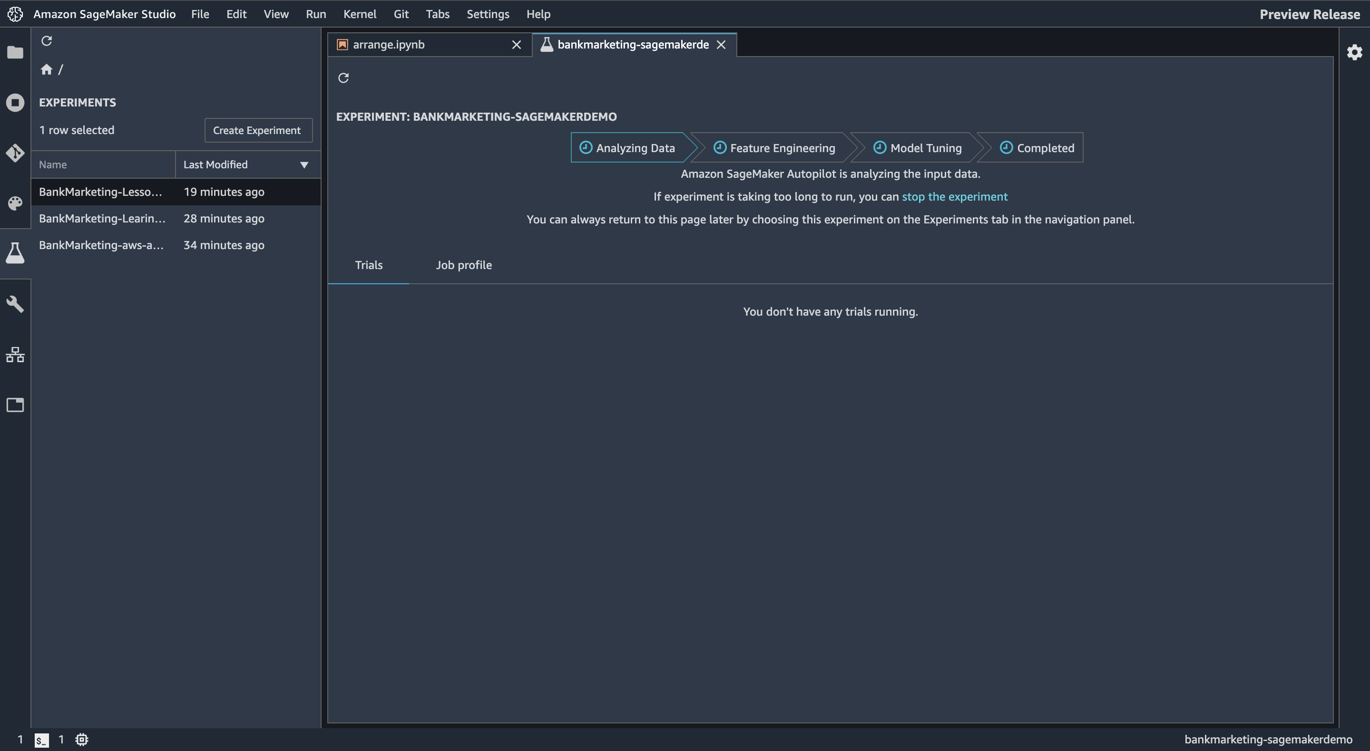Image resolution: width=1370 pixels, height=751 pixels.
Task: Click the kernel chip icon in status bar
Action: (81, 739)
